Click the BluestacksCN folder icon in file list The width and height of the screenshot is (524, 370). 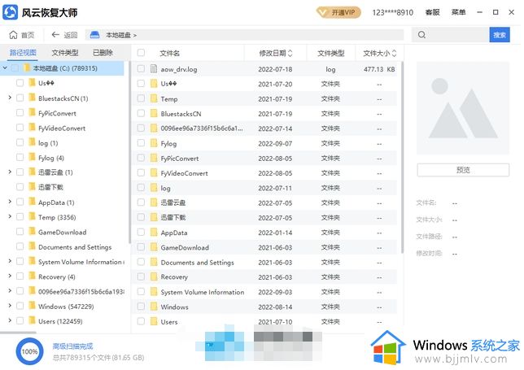point(154,114)
